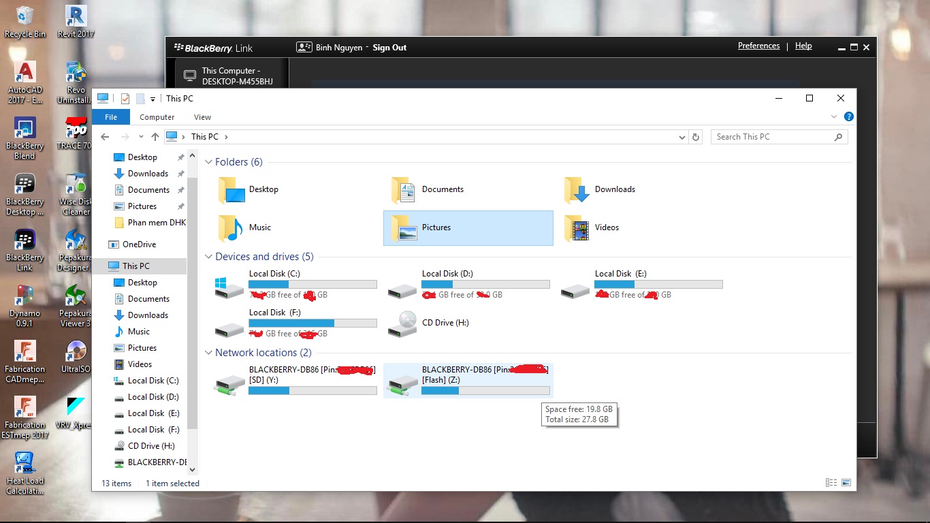
Task: Open Pepakura Viewer 3 desktop icon
Action: [76, 306]
